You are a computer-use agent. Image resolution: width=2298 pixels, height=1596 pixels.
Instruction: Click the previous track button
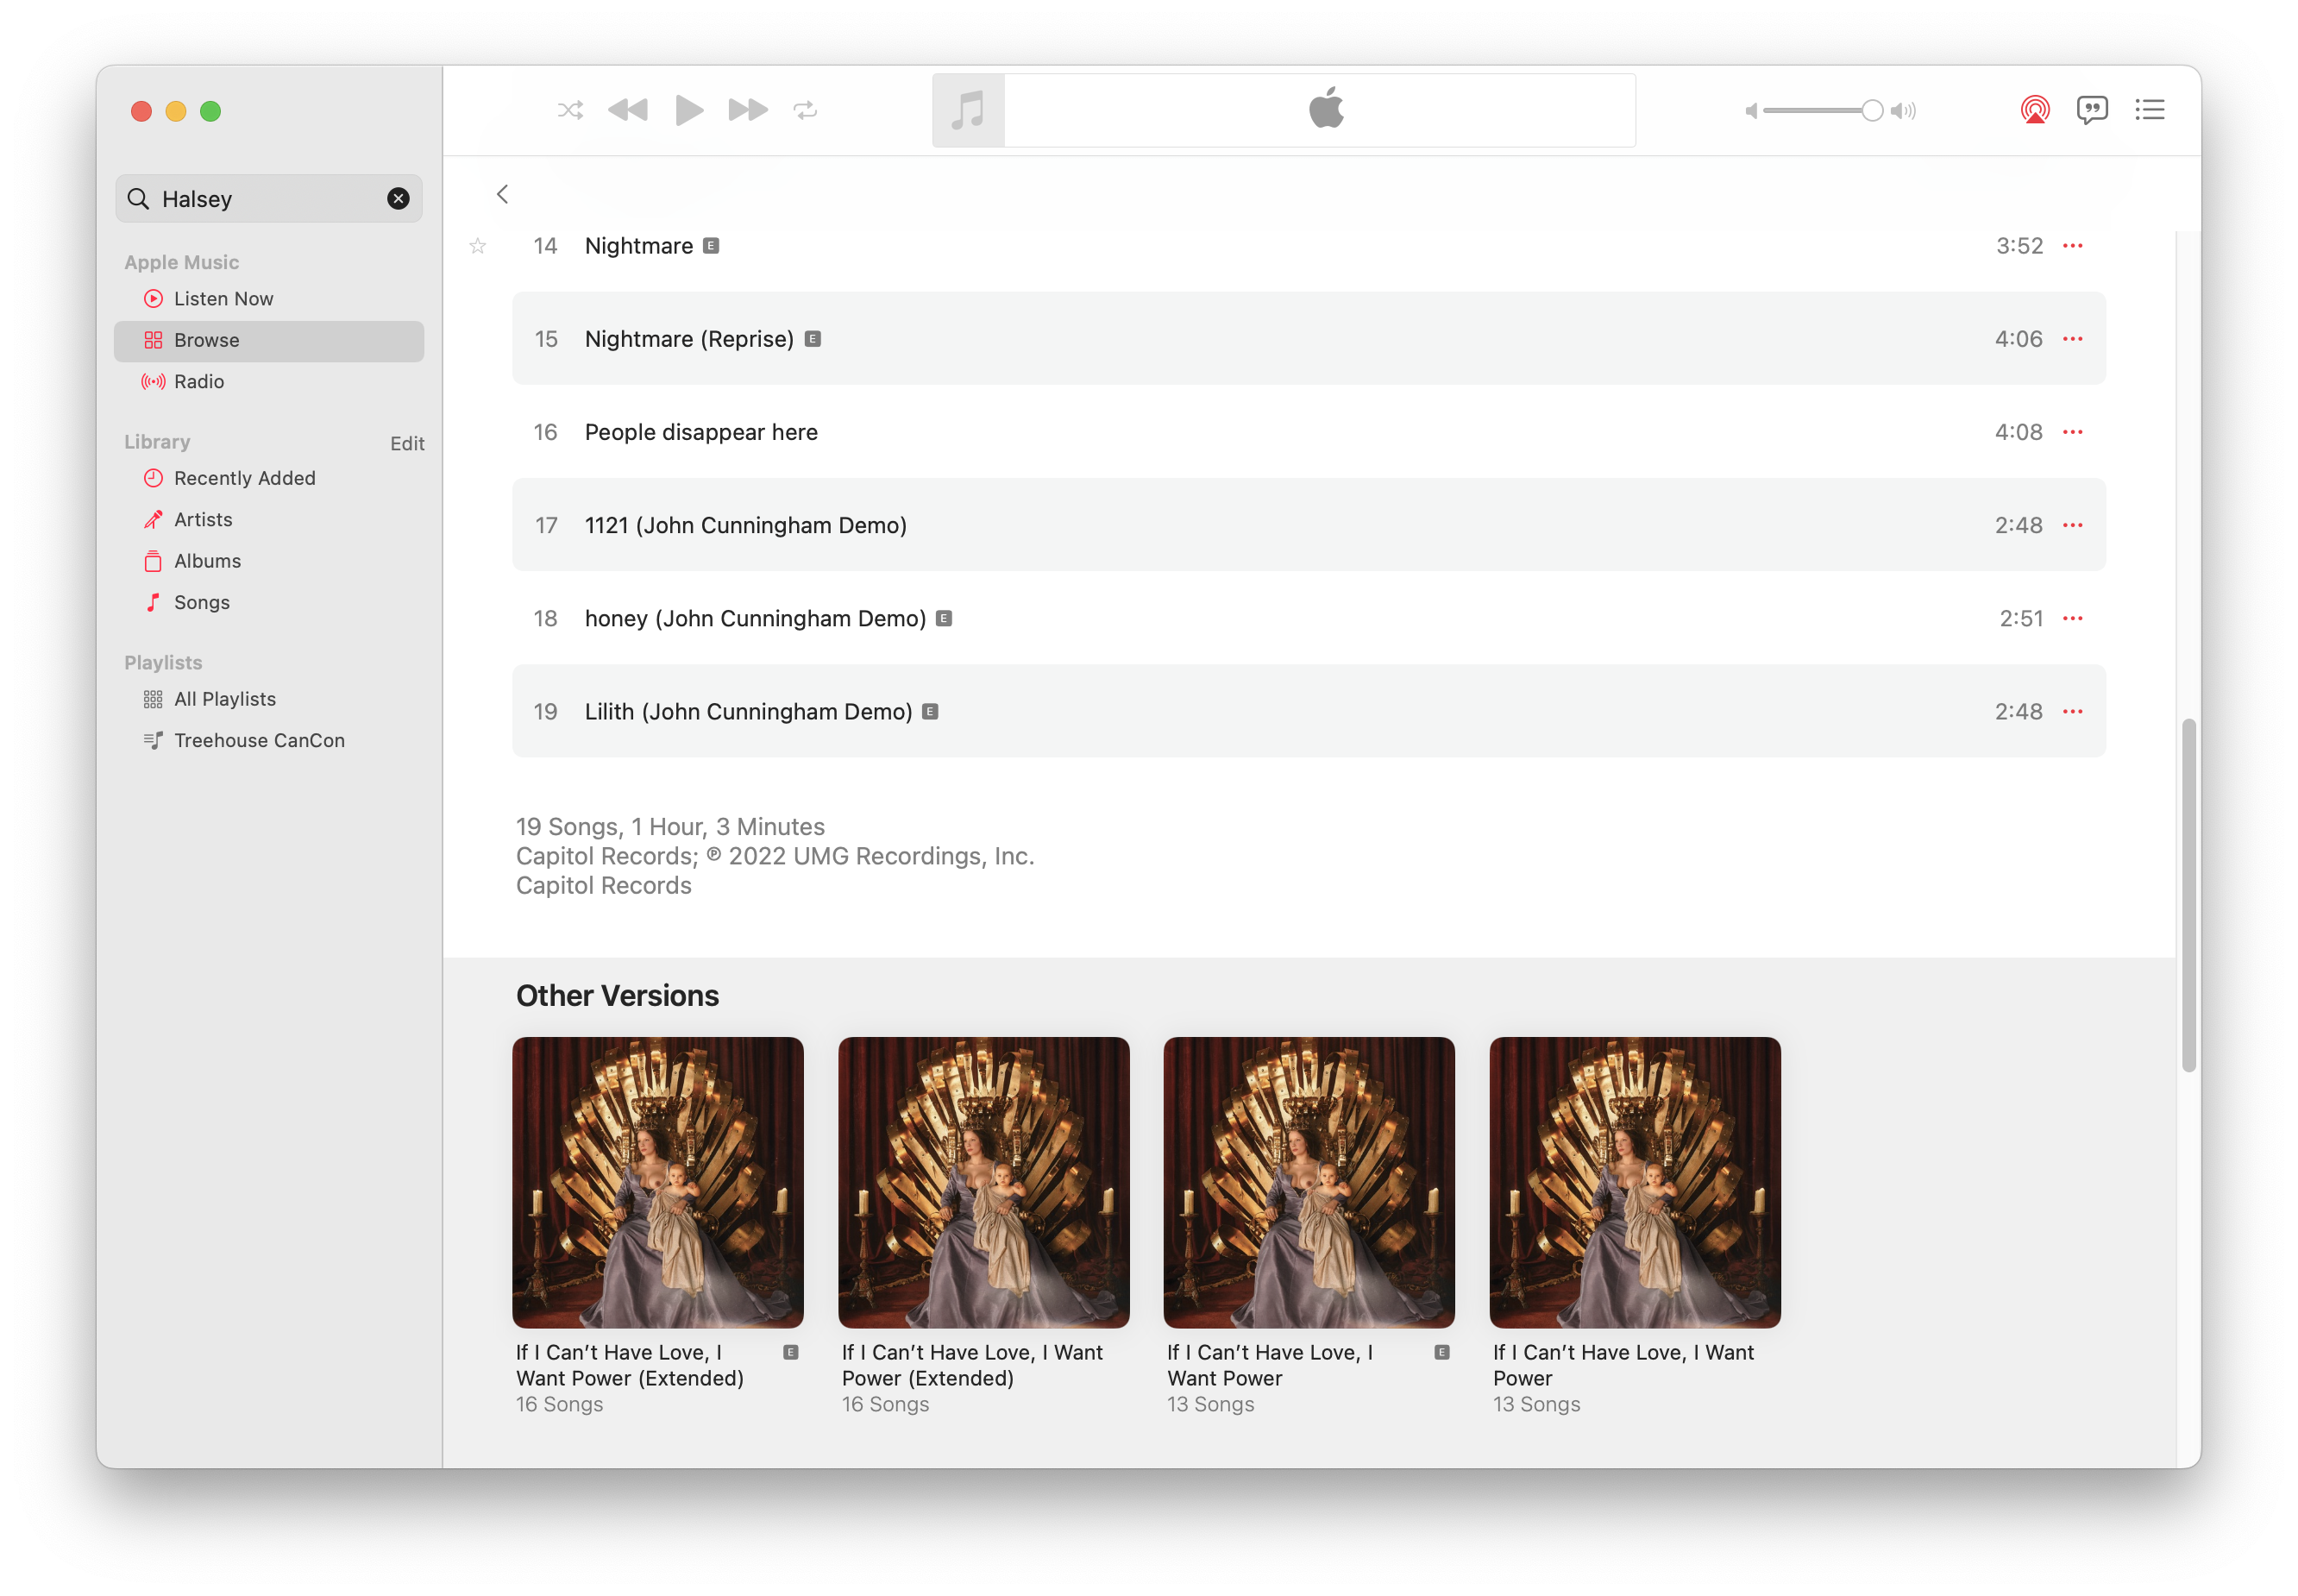[628, 110]
